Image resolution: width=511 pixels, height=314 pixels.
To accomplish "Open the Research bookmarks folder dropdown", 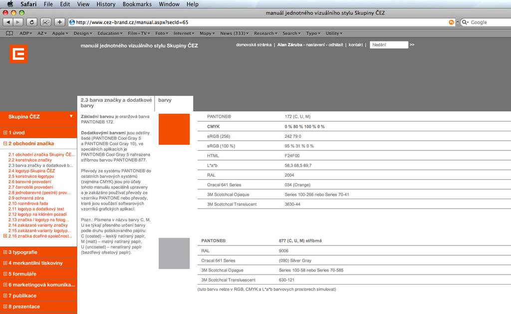I will point(265,33).
